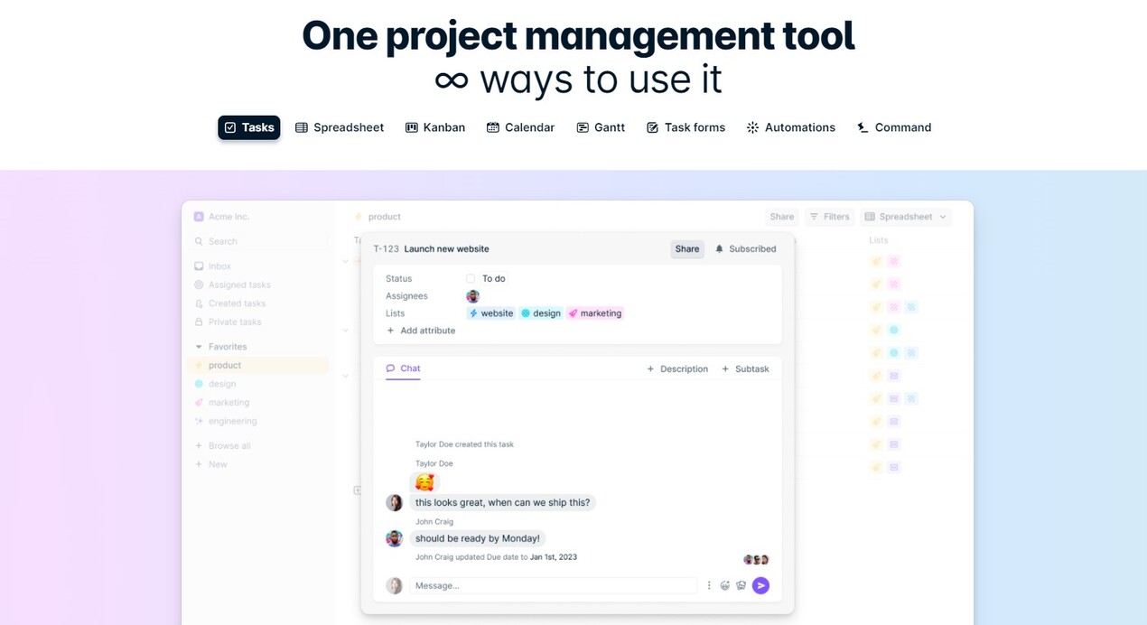Switch to the Kanban feature tab
1147x625 pixels.
(435, 127)
